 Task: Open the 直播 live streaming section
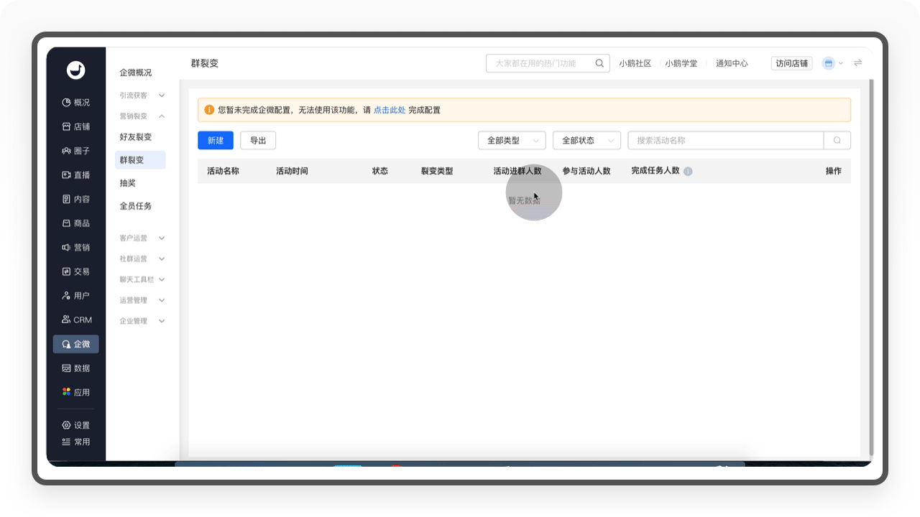(75, 175)
